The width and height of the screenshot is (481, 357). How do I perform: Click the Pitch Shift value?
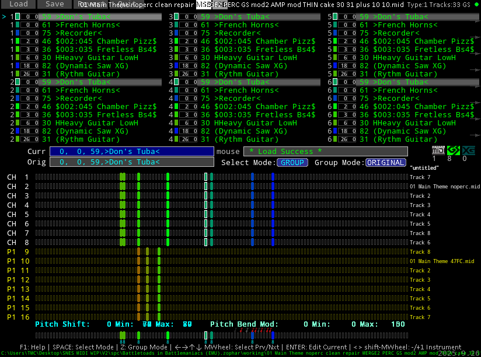tap(109, 324)
